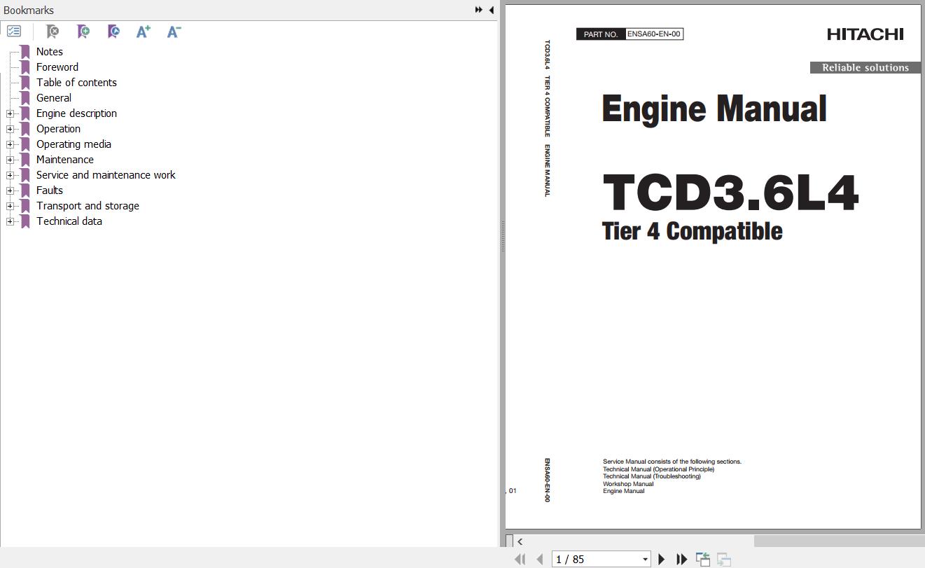This screenshot has width=925, height=568.
Task: Expand the Technical data bookmark
Action: click(x=10, y=221)
